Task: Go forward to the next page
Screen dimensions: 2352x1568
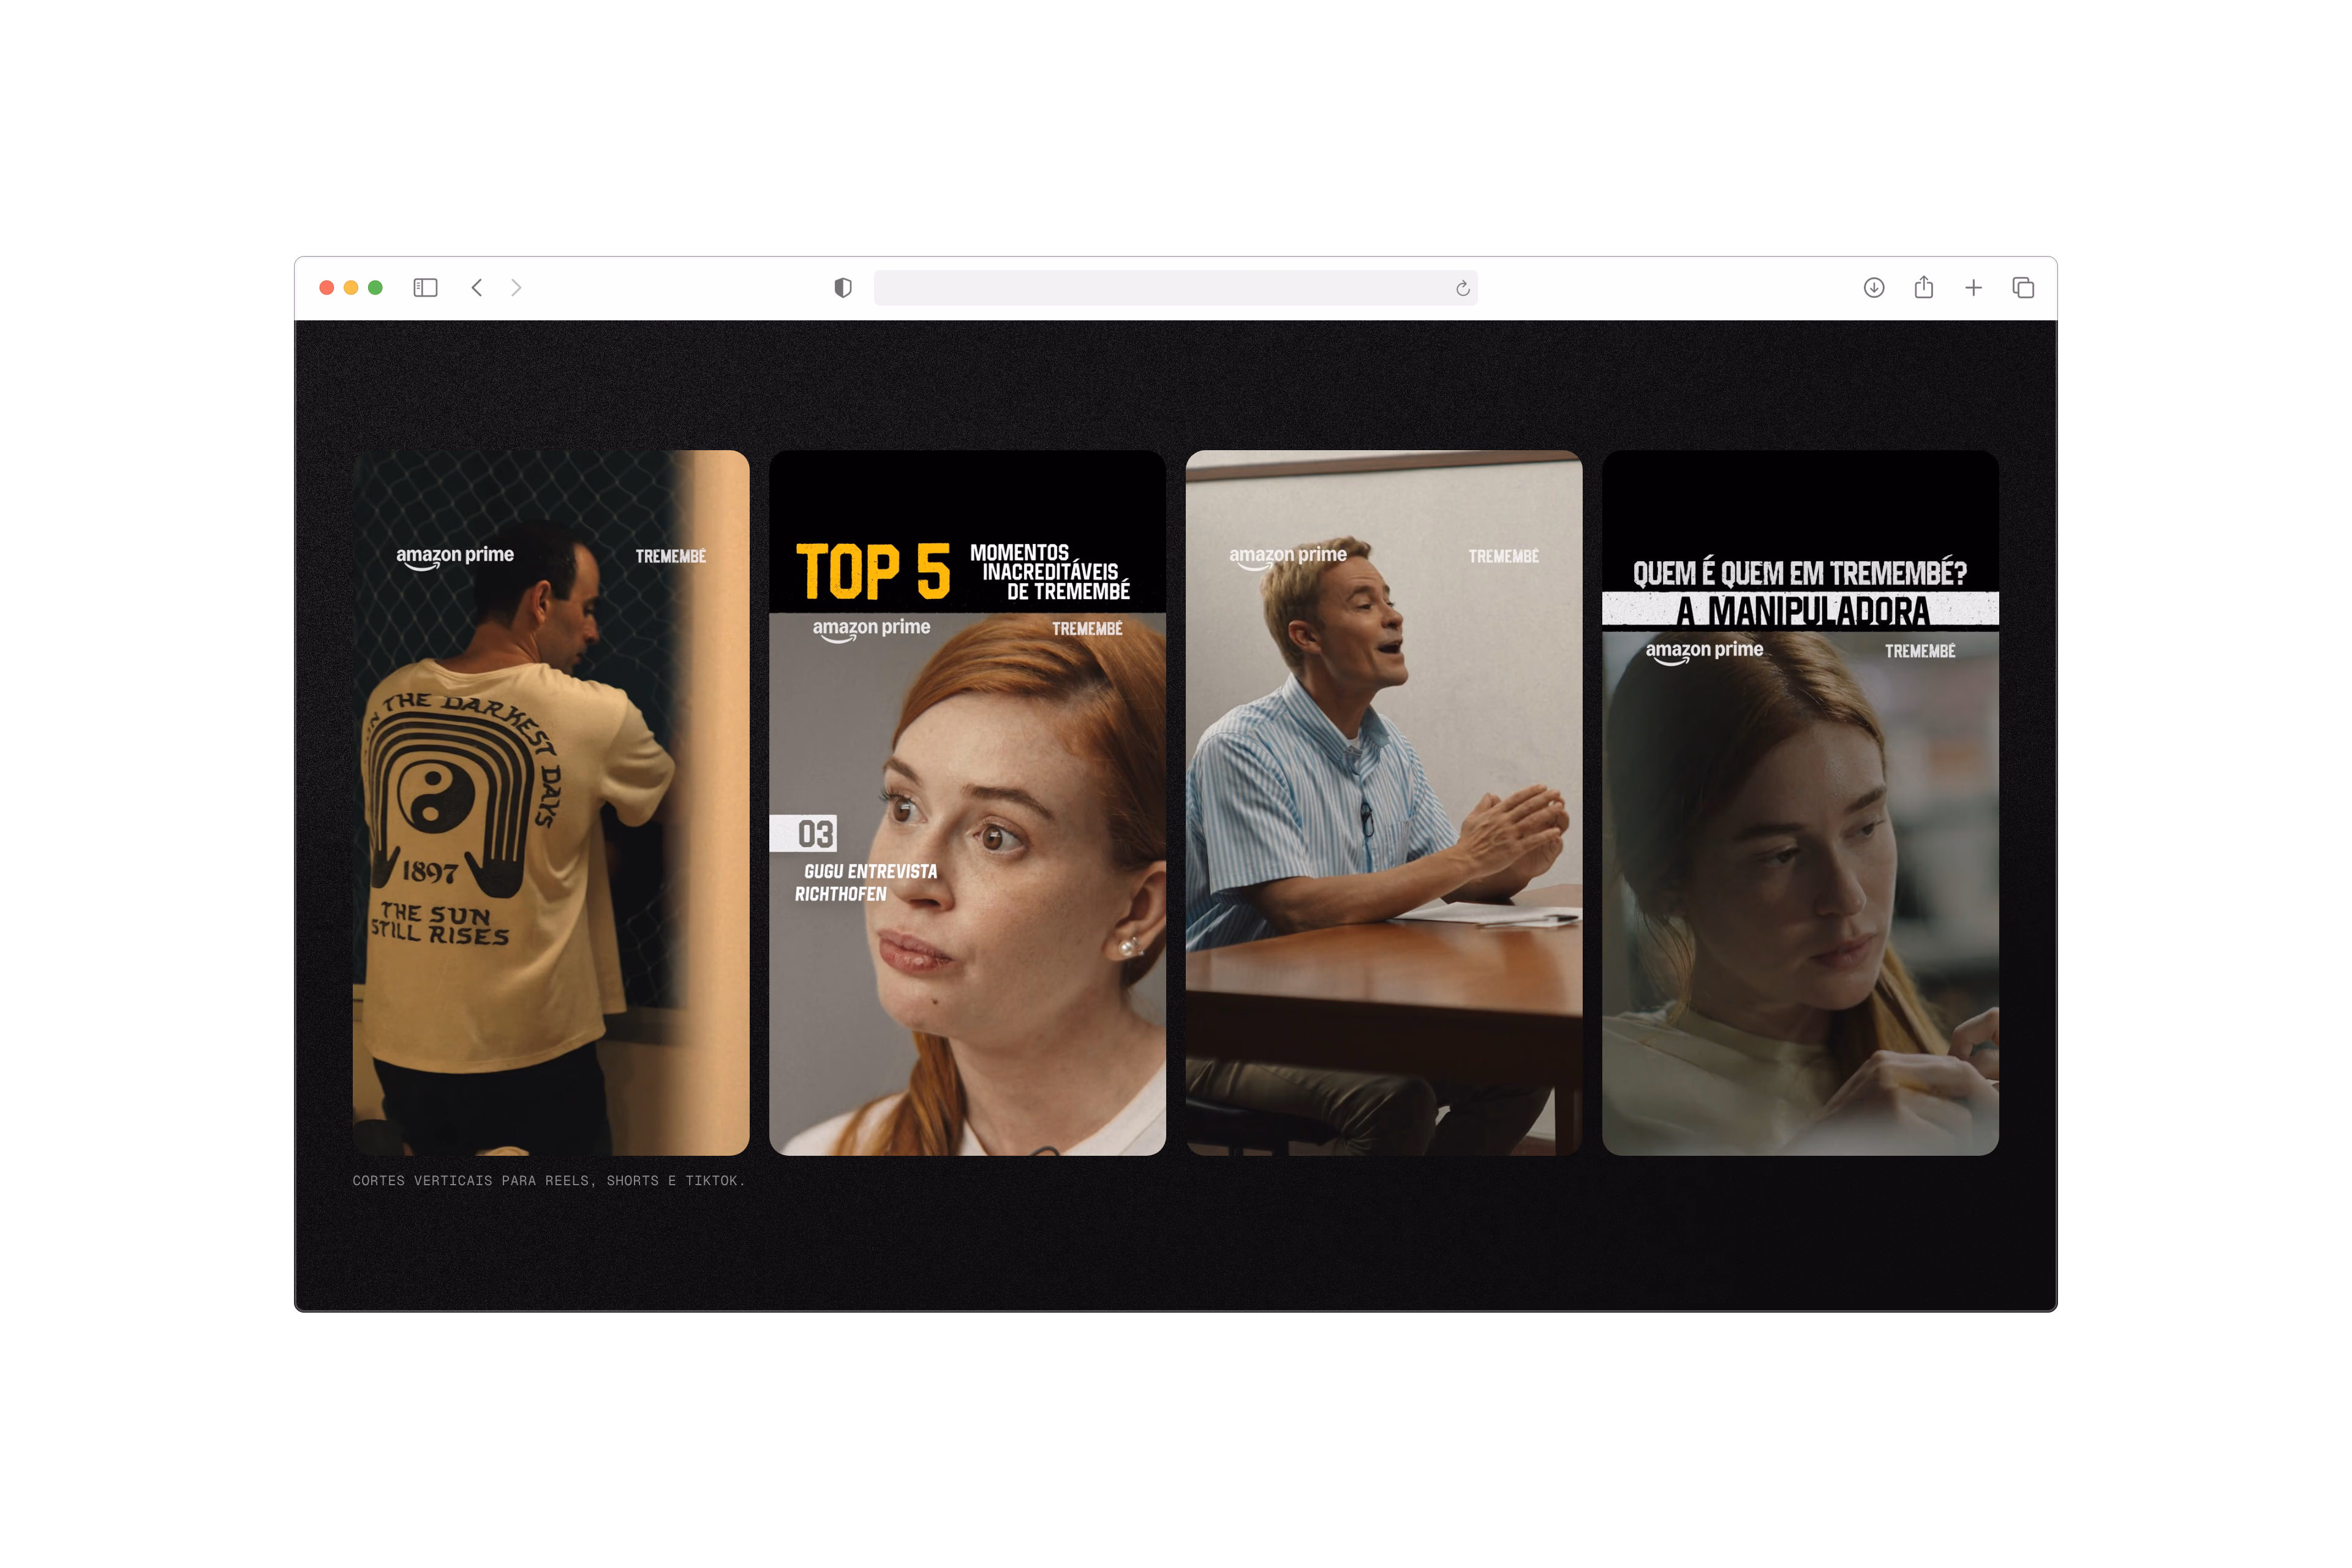Action: [x=516, y=288]
